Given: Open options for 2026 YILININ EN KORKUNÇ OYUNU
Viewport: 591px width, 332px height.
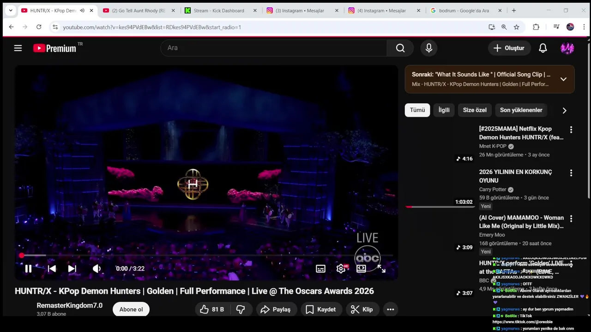Looking at the screenshot, I should point(571,173).
